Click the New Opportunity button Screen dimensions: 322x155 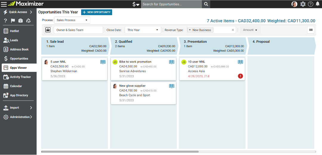coord(97,12)
